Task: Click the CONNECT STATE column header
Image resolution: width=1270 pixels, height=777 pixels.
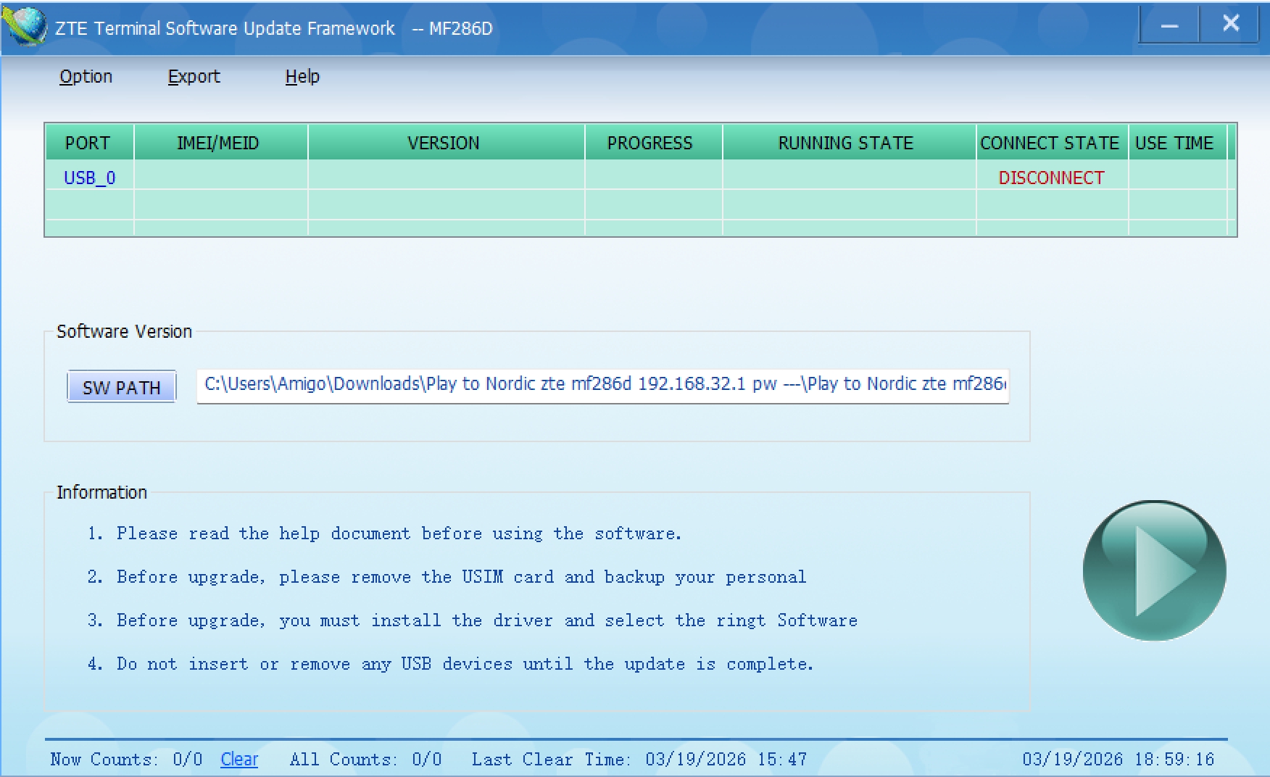Action: 1050,143
